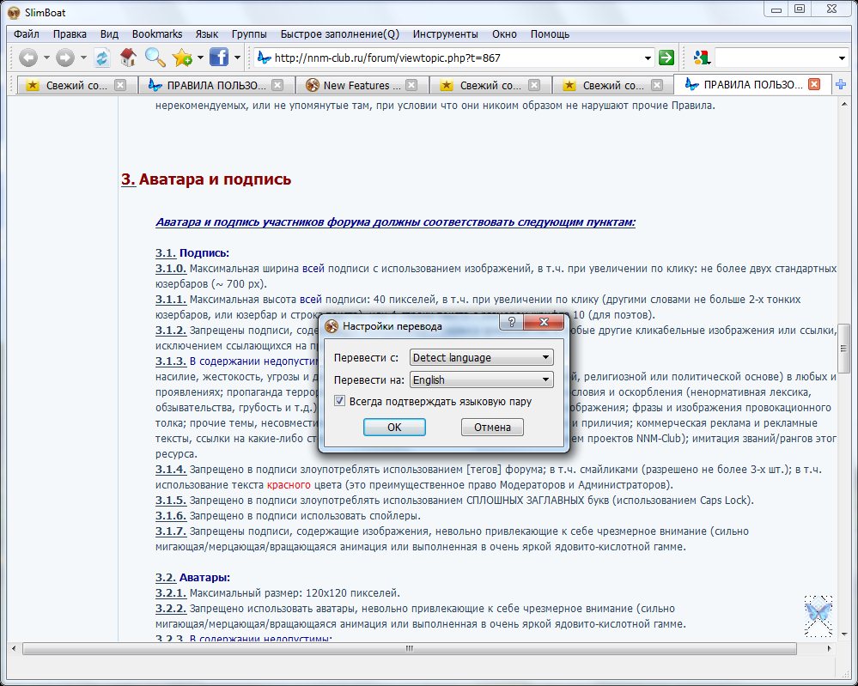Open the search box dropdown arrow
The height and width of the screenshot is (686, 858).
(842, 58)
